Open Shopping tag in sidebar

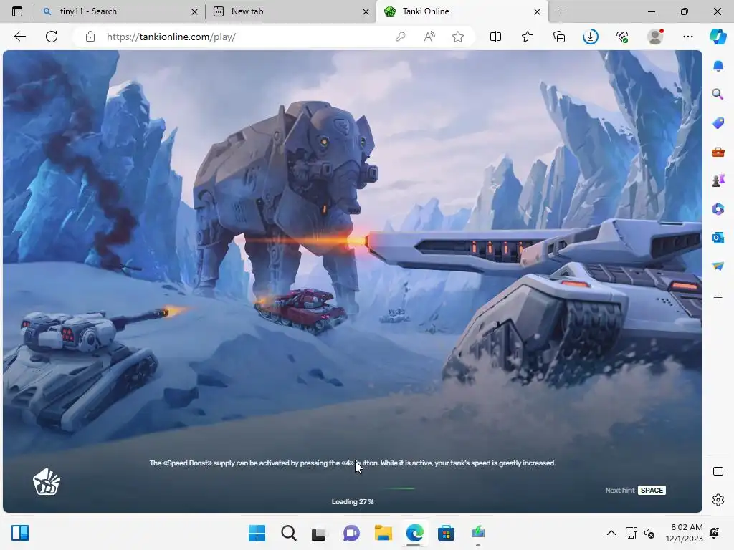[x=718, y=123]
